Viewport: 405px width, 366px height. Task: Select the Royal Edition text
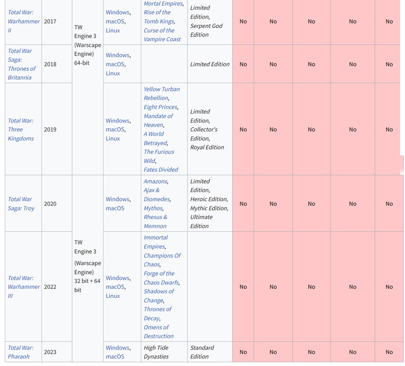pyautogui.click(x=207, y=147)
